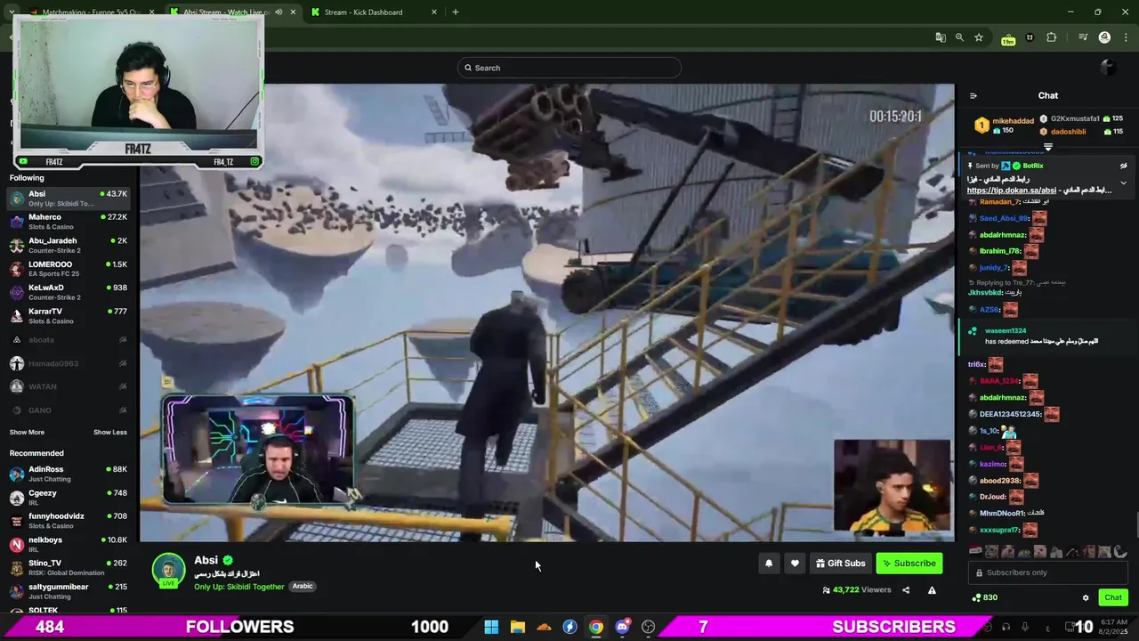Open a new browser tab
Viewport: 1139px width, 641px height.
pyautogui.click(x=456, y=12)
